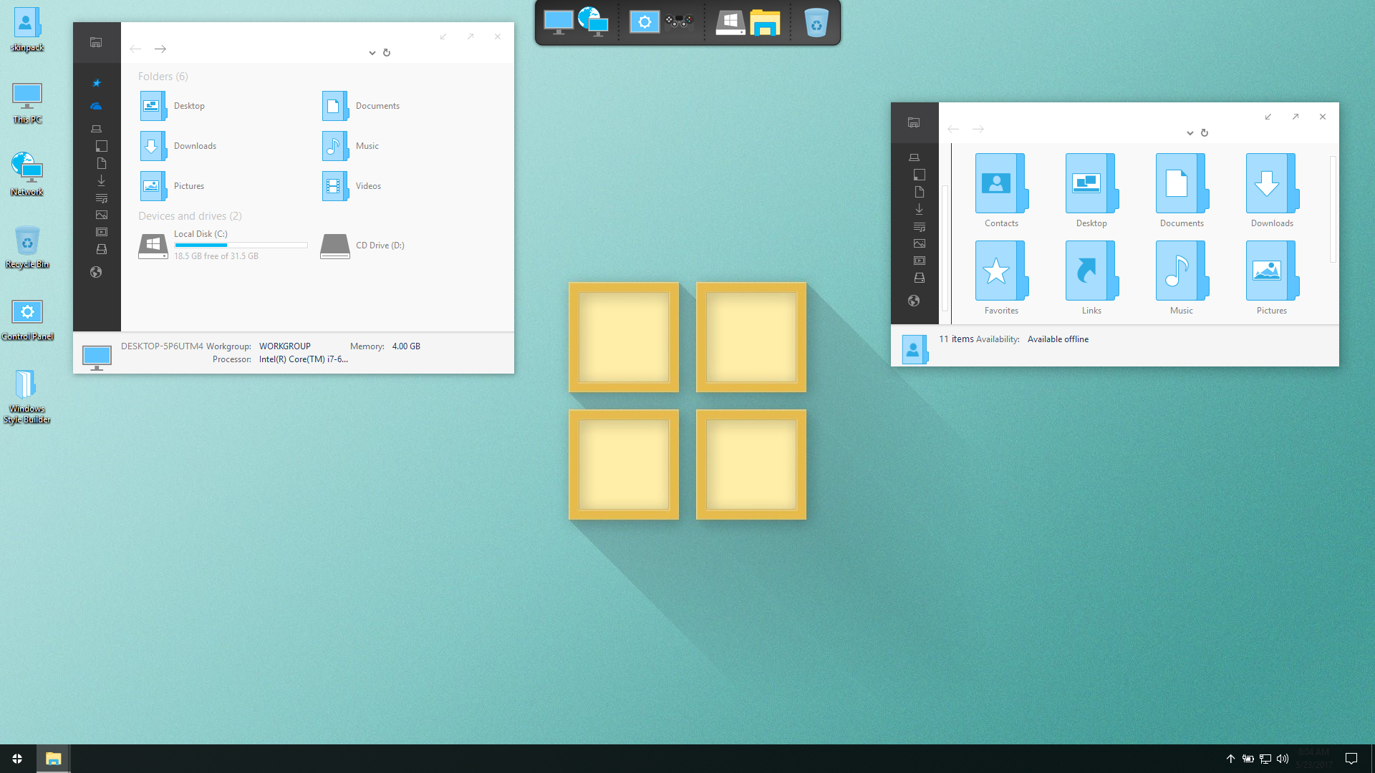1375x773 pixels.
Task: Click the Recycle Bin icon in the dock
Action: (x=816, y=23)
